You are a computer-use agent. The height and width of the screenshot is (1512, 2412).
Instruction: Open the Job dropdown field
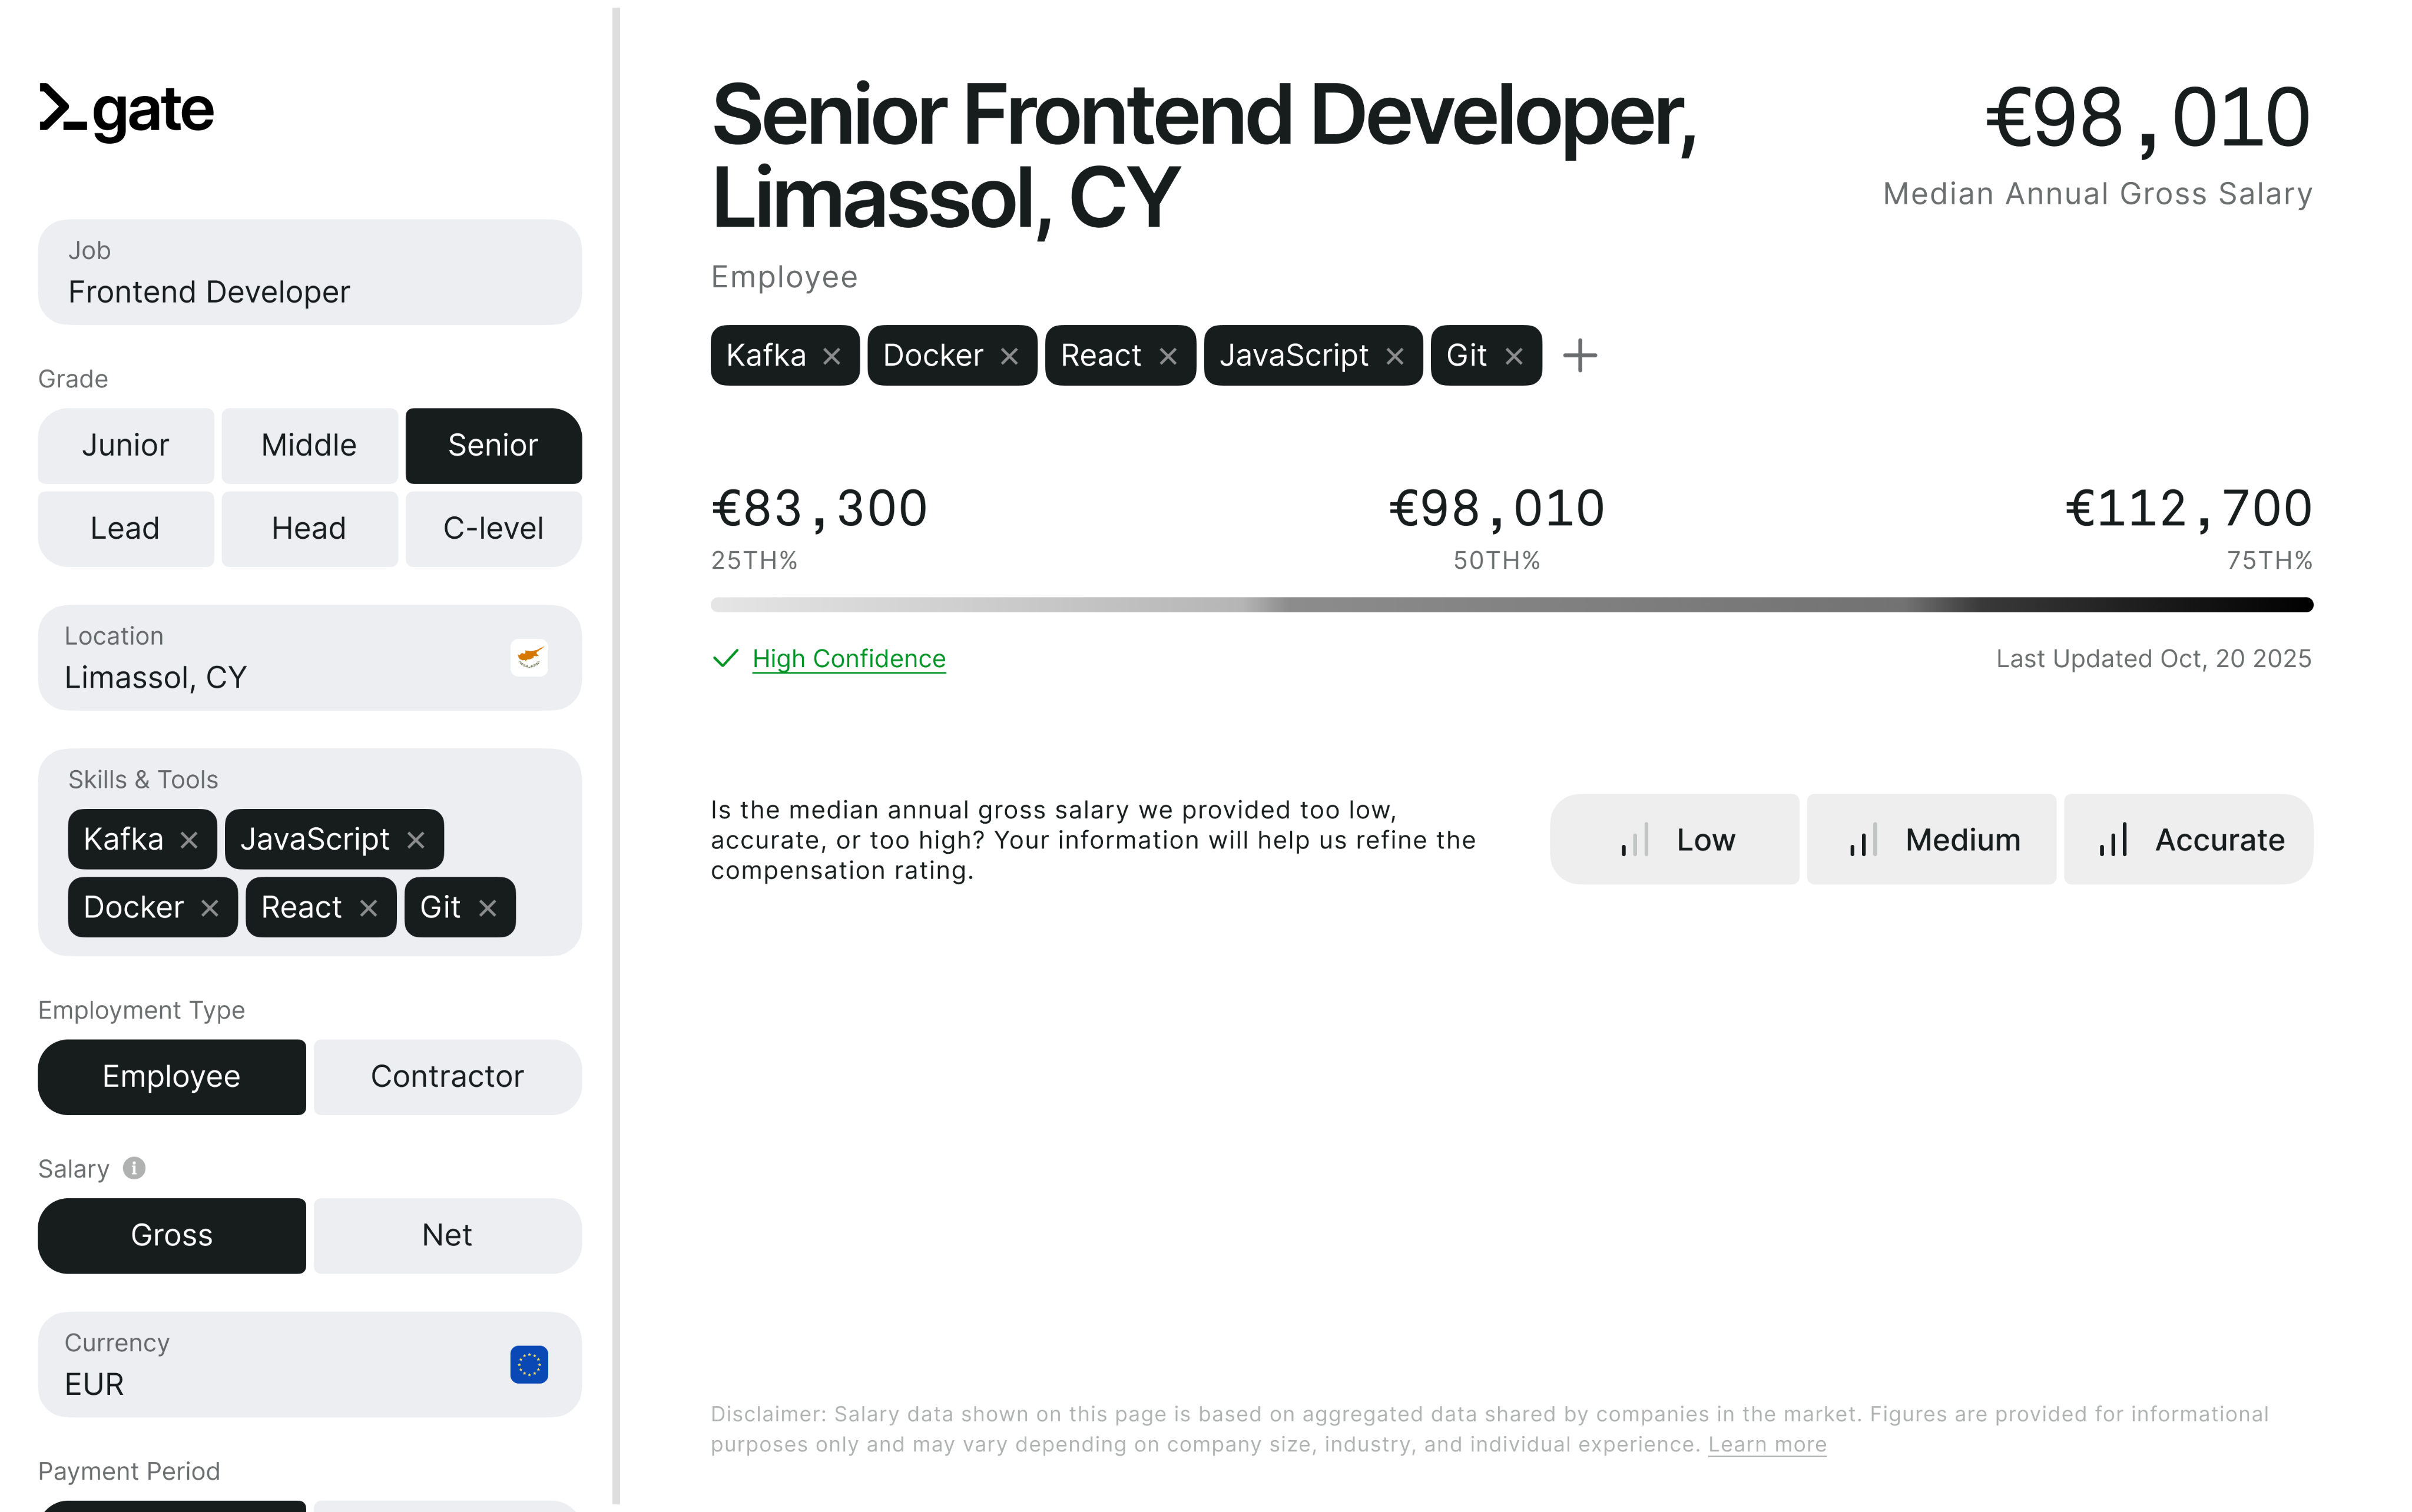(x=310, y=272)
